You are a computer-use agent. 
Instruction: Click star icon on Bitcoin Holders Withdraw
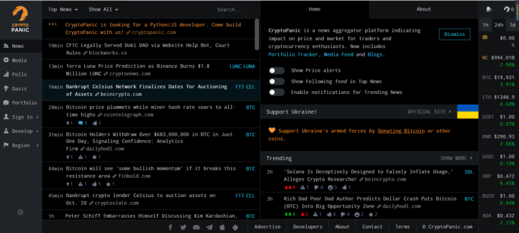click(94, 157)
